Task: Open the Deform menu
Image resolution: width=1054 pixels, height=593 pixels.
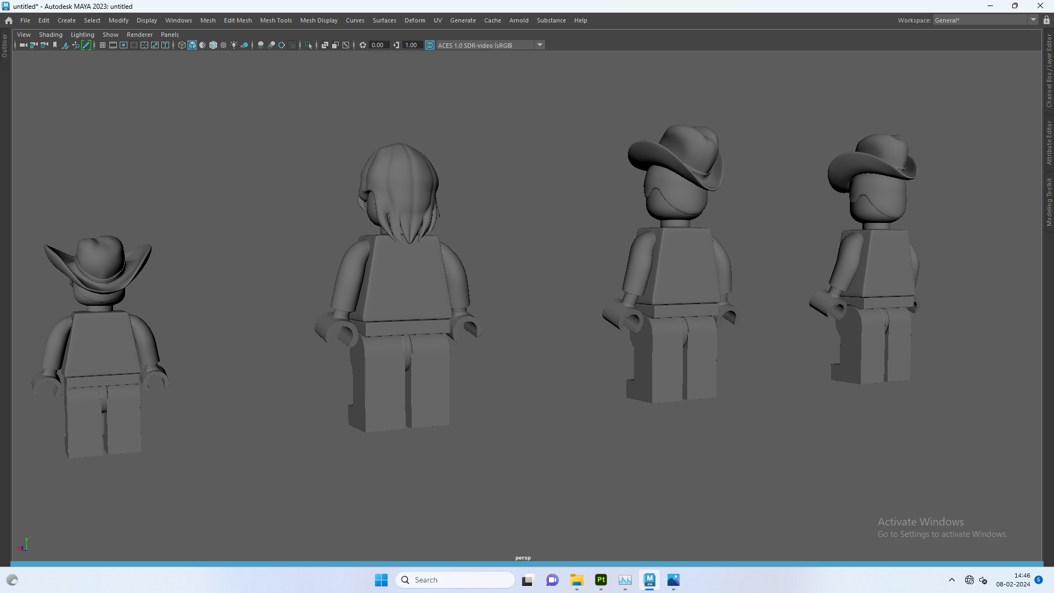Action: pyautogui.click(x=415, y=20)
